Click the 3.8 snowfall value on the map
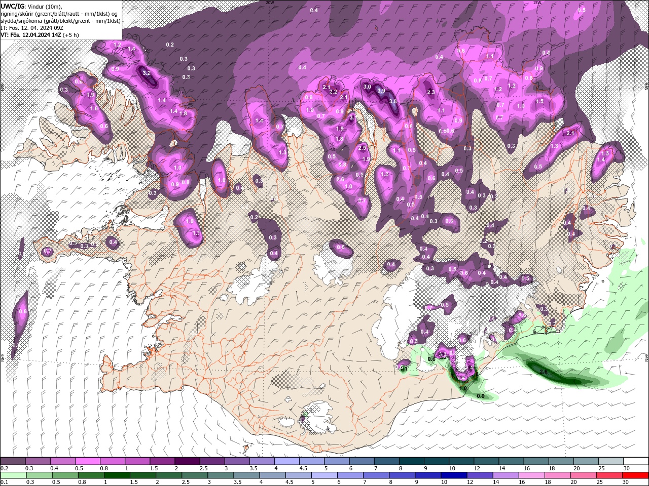This screenshot has width=649, height=486. 392,101
